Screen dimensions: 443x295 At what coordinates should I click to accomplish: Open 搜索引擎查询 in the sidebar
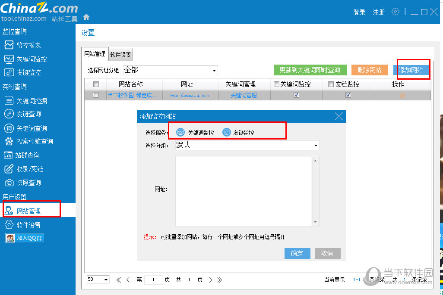point(29,141)
